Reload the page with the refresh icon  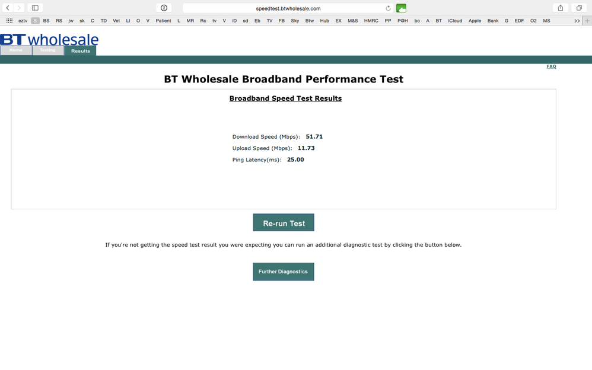[x=388, y=8]
